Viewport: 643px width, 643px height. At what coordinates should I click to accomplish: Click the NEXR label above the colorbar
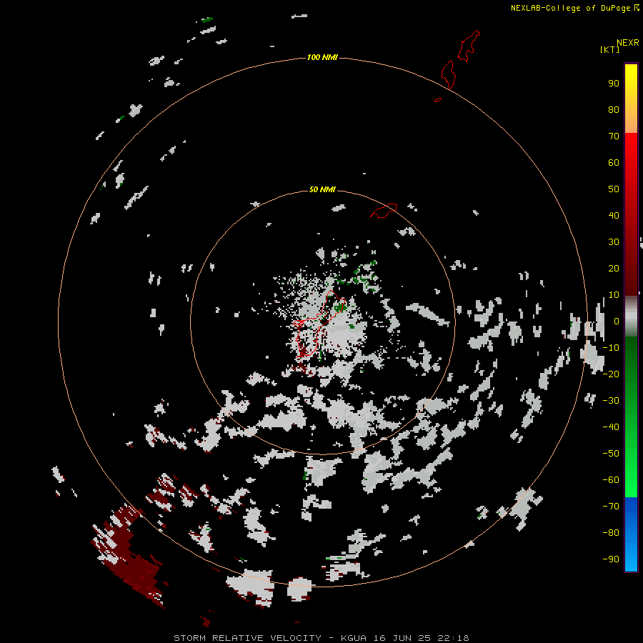[628, 43]
